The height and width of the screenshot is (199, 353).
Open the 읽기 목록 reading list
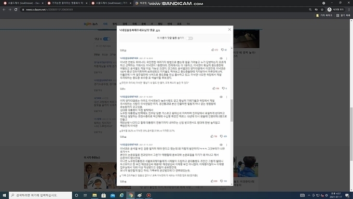click(x=343, y=15)
